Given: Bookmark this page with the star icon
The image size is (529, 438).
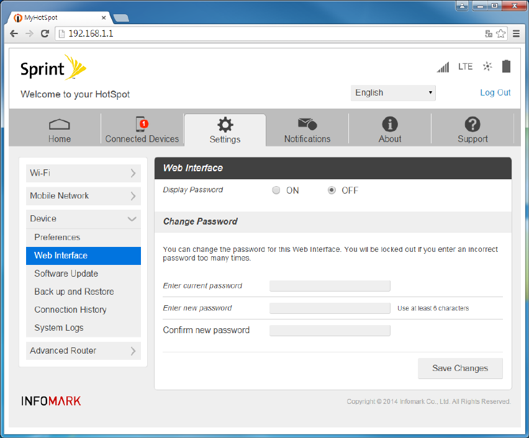Looking at the screenshot, I should pyautogui.click(x=501, y=34).
